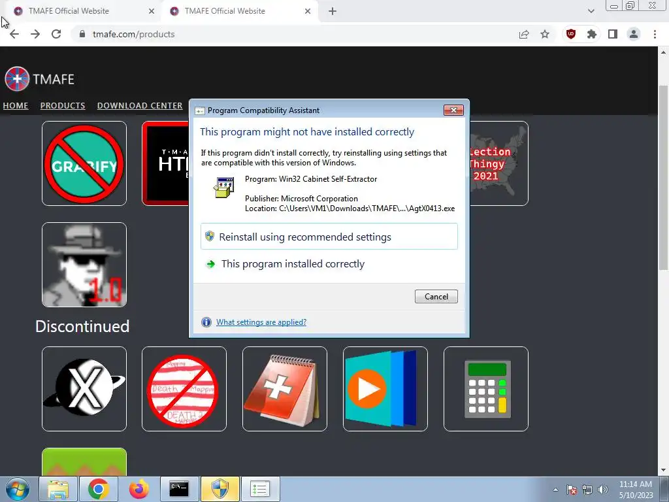
Task: Click the uBlock Origin extension icon
Action: [571, 34]
